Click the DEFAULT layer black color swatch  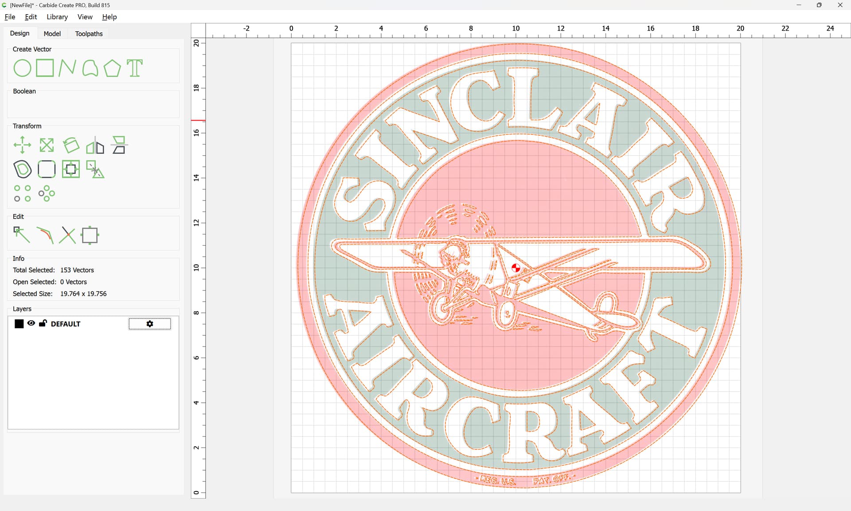click(x=19, y=324)
